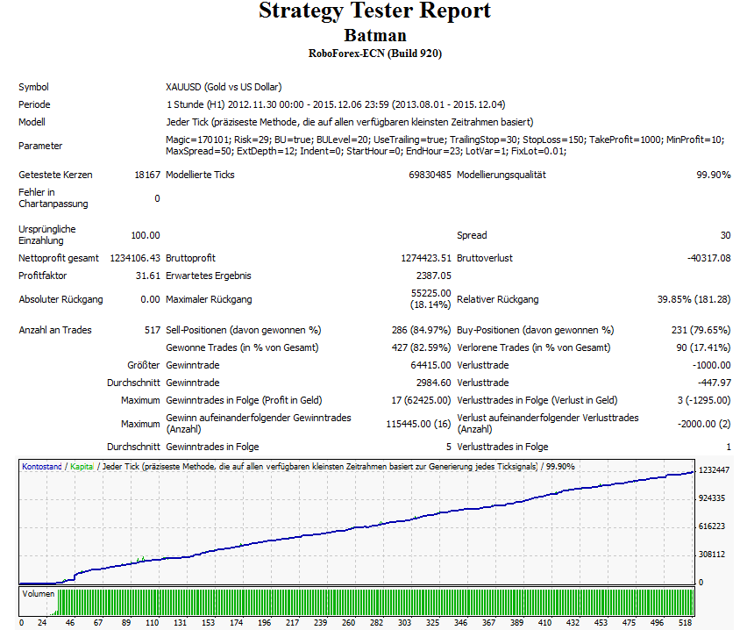This screenshot has height=630, width=747.
Task: Click the consecutive wins value 17 (62425.00)
Action: pos(421,401)
